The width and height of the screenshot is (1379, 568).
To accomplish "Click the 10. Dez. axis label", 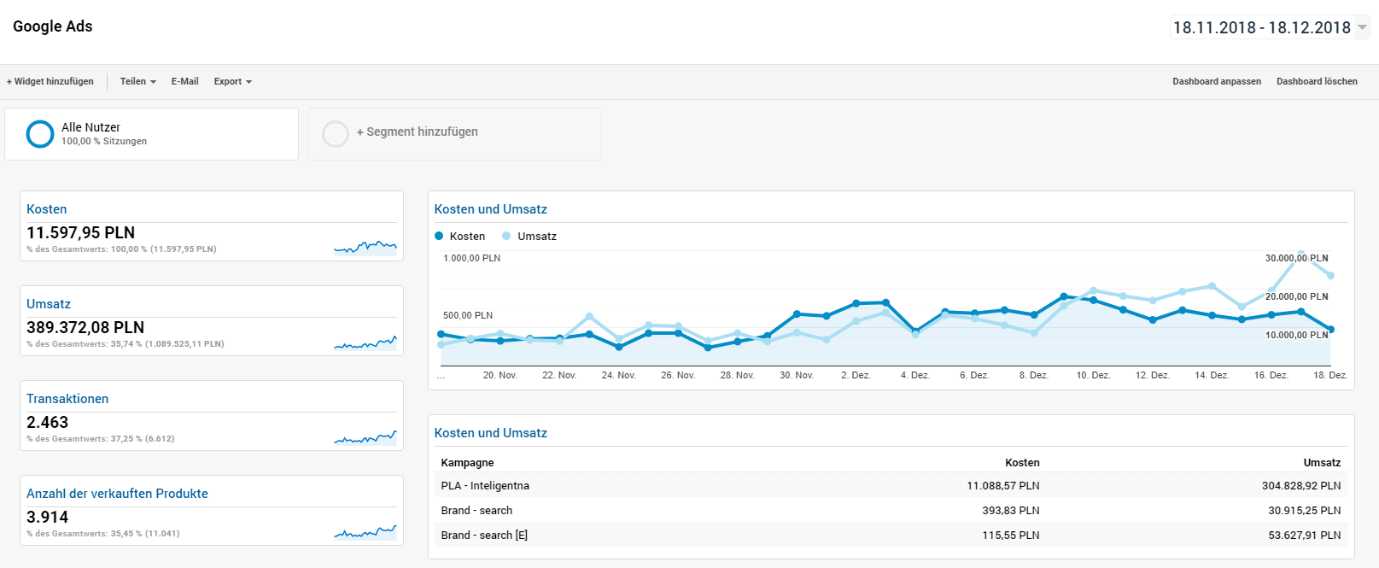I will click(1093, 375).
